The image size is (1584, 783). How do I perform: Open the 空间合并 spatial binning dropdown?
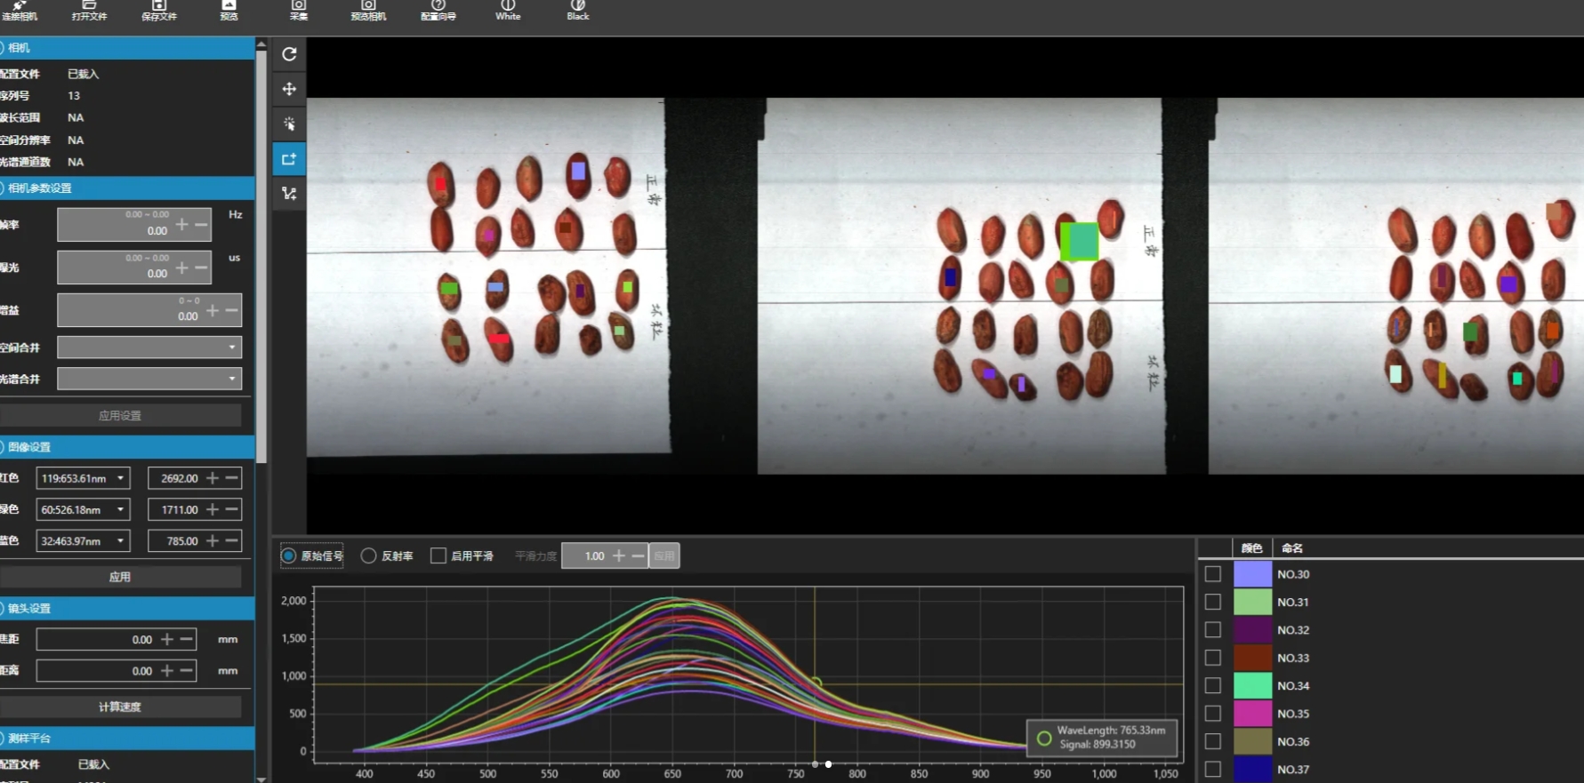149,348
